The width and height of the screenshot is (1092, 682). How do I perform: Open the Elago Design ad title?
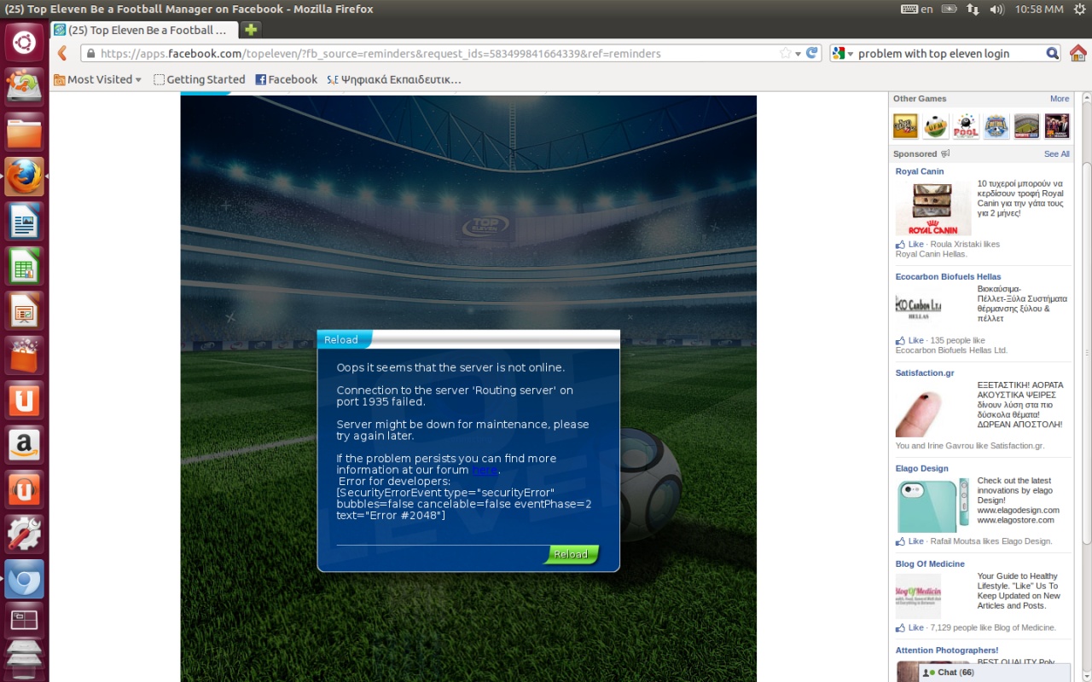pos(922,469)
